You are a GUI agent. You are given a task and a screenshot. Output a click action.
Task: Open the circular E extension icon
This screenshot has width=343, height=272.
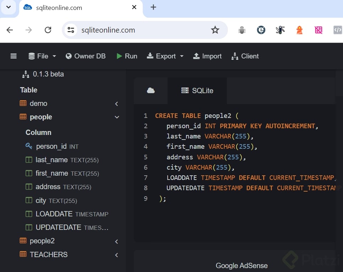261,30
